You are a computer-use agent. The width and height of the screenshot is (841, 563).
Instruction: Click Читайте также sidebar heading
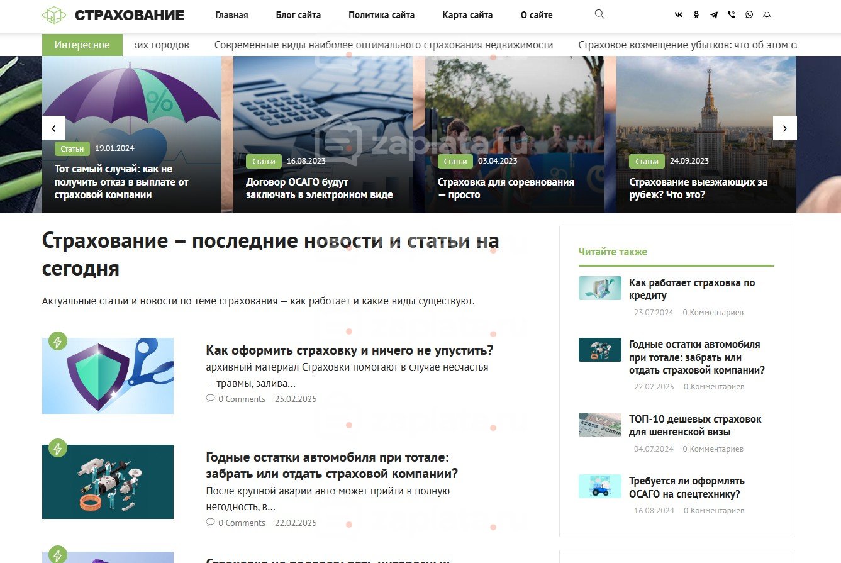click(613, 252)
